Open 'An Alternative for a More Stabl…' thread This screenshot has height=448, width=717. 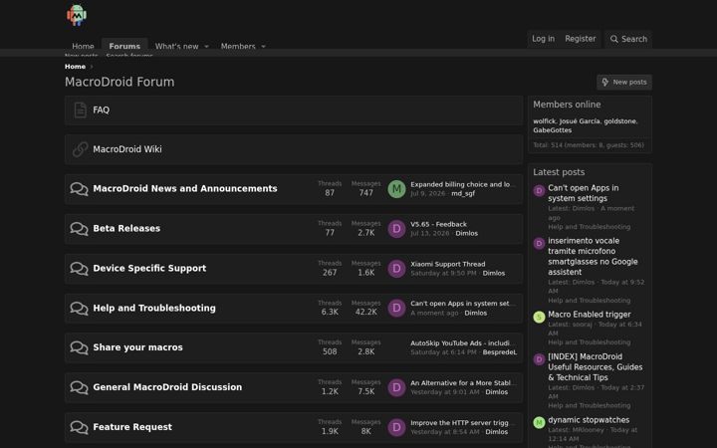[x=463, y=383]
